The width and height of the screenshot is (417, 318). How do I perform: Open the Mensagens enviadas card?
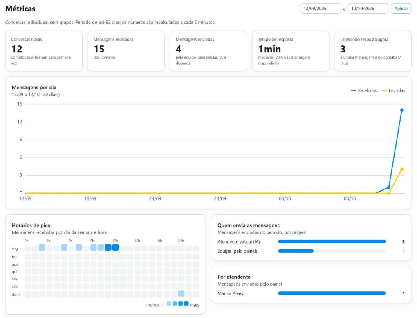pos(208,51)
